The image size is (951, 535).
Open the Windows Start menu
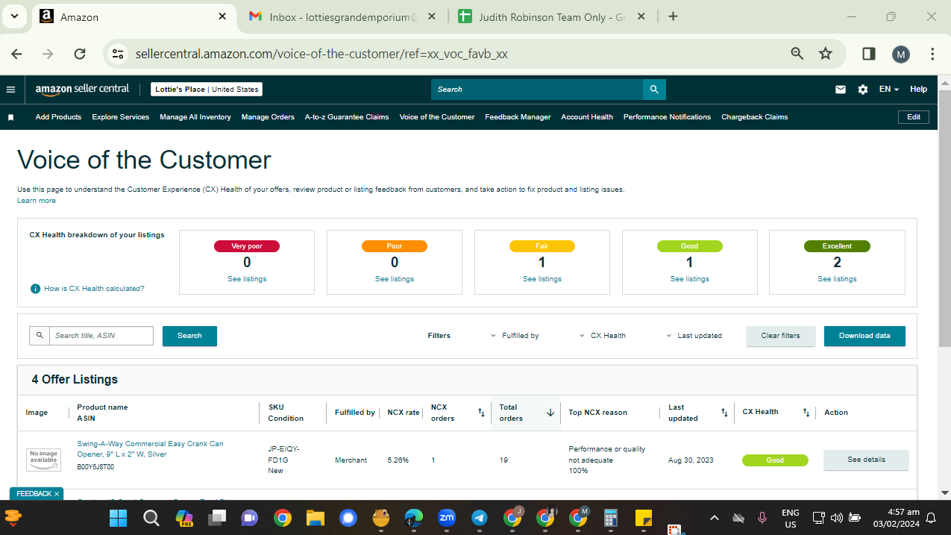pos(118,518)
